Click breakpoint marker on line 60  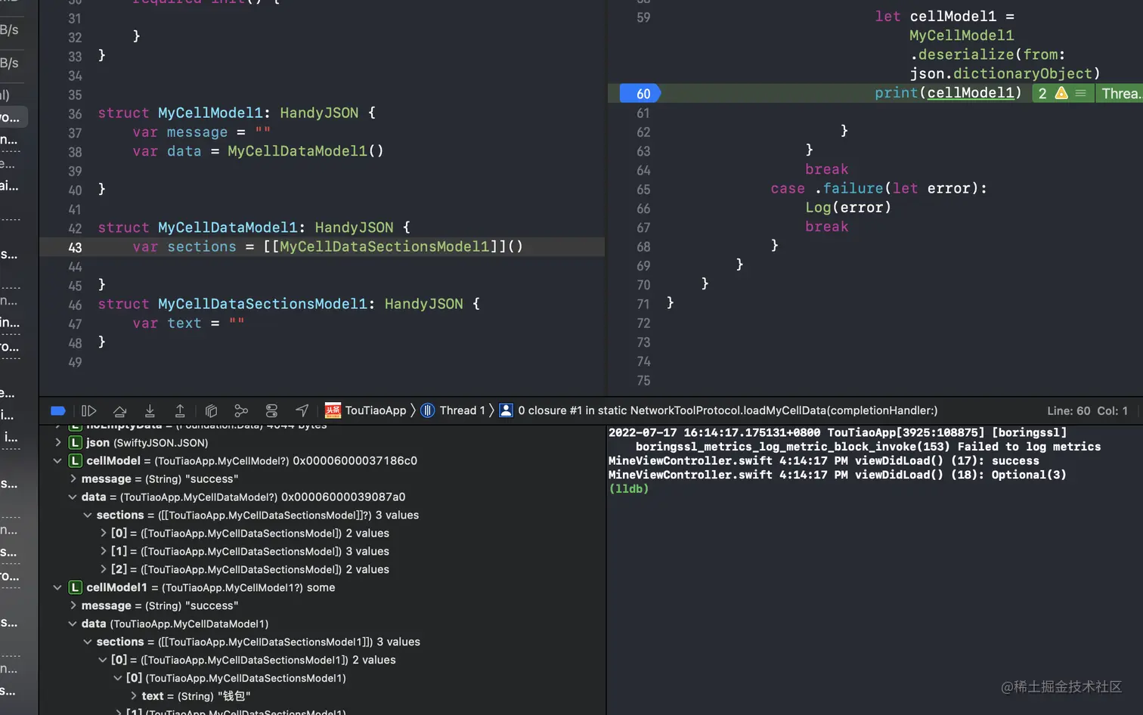tap(640, 93)
